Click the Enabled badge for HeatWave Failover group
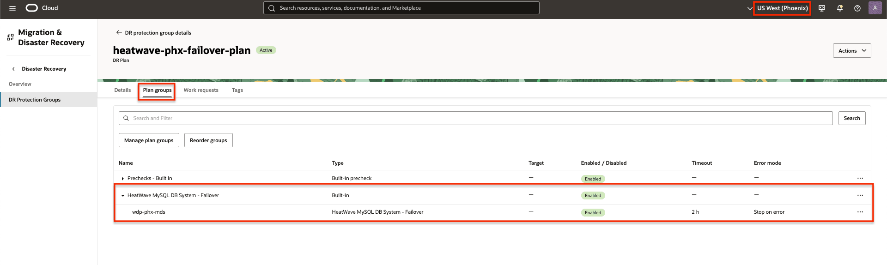Screen dimensions: 887x265 pos(593,195)
